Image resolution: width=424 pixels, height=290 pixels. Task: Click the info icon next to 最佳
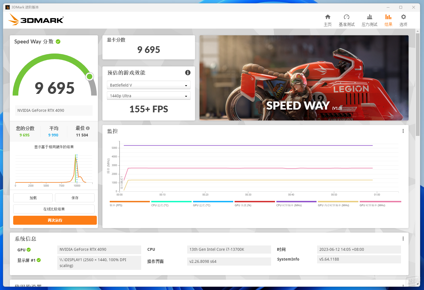[x=88, y=128]
